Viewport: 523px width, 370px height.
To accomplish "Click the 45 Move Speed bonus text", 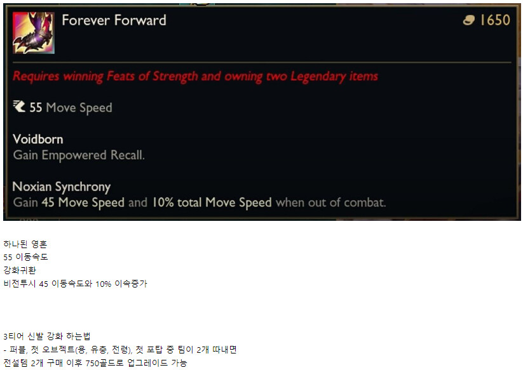I will [83, 202].
